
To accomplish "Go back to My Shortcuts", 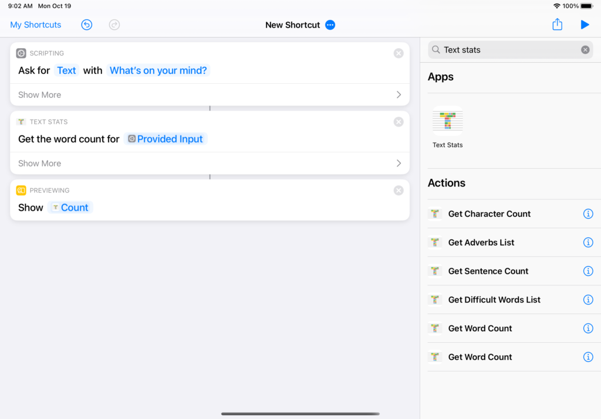I will click(x=36, y=25).
